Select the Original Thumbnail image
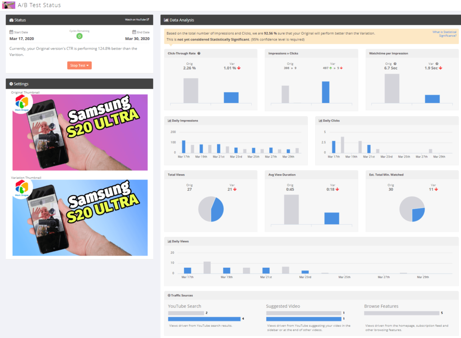 coord(80,132)
